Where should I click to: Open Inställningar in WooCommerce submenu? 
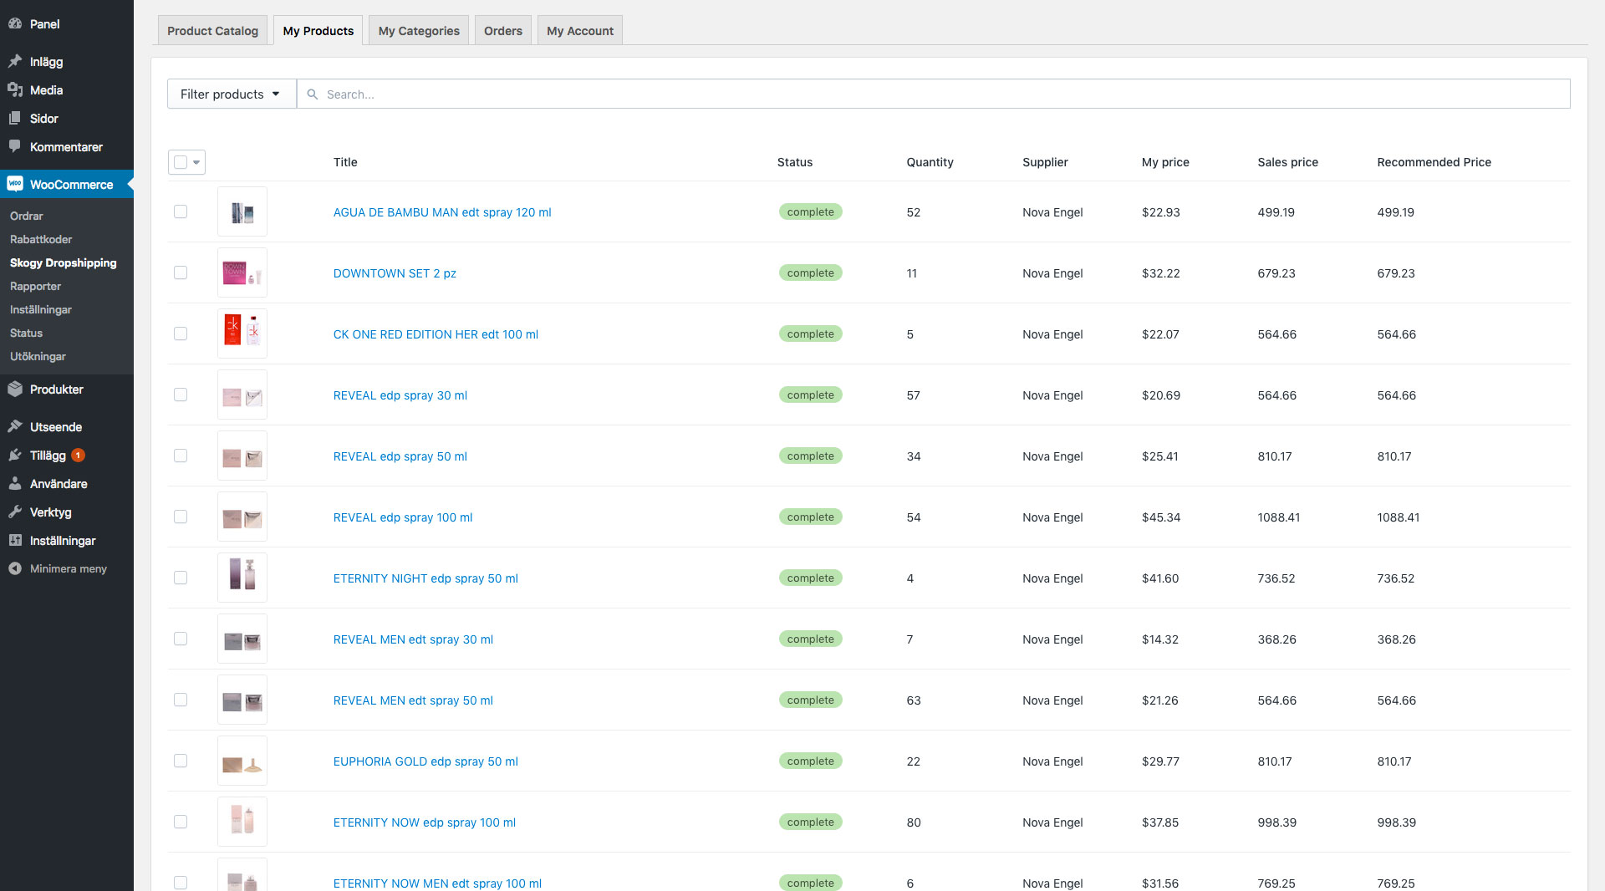pyautogui.click(x=41, y=309)
